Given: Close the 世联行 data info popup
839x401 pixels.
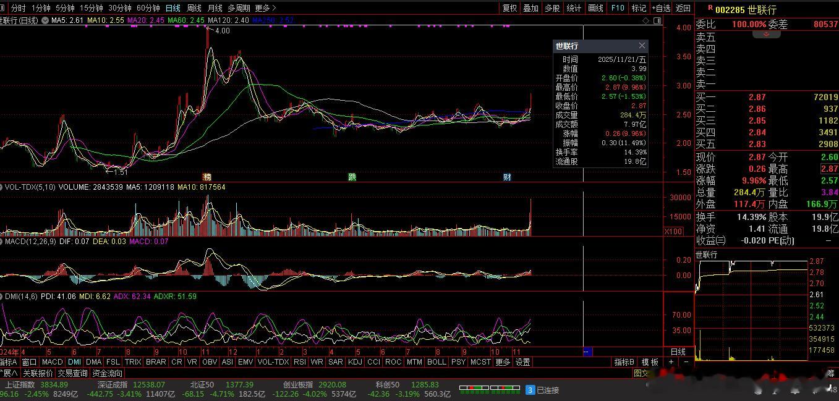Looking at the screenshot, I should click(642, 46).
